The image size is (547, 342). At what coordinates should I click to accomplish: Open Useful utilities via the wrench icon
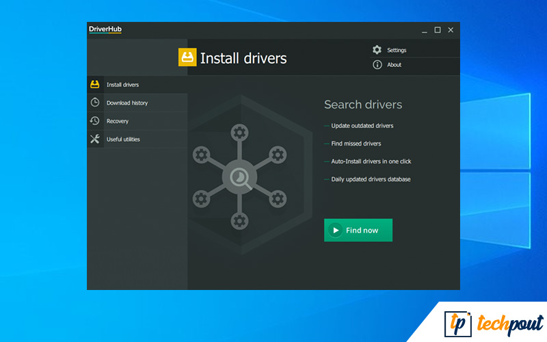pos(95,140)
